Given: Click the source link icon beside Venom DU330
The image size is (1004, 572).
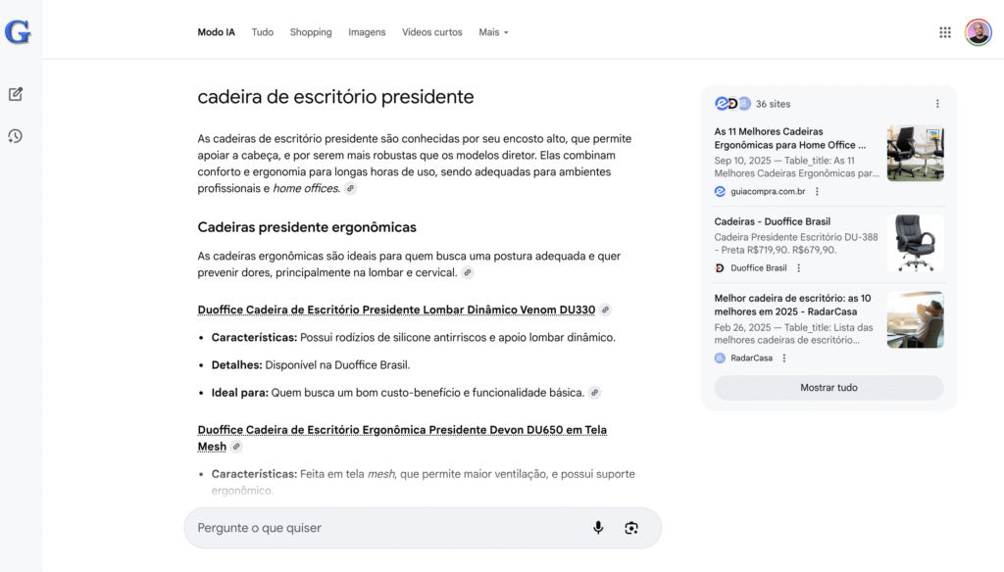Looking at the screenshot, I should (606, 310).
